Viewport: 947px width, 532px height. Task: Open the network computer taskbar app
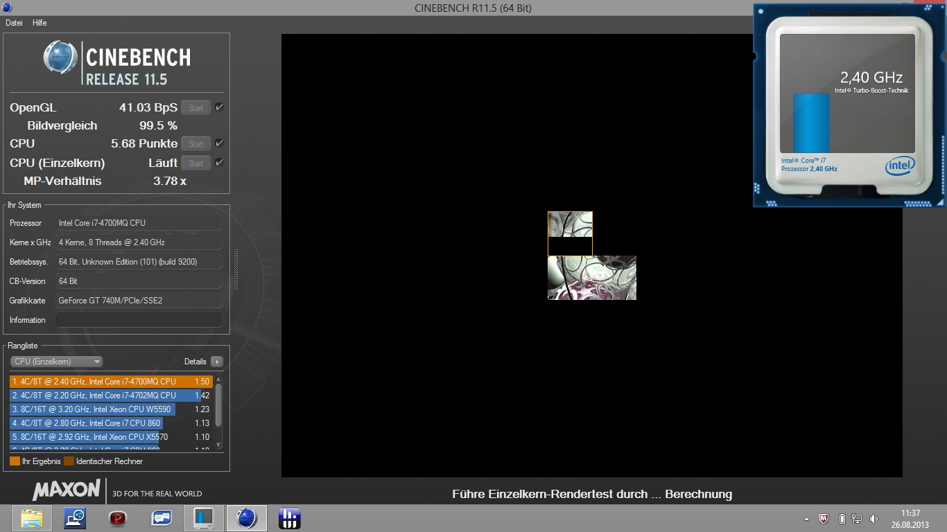point(74,518)
